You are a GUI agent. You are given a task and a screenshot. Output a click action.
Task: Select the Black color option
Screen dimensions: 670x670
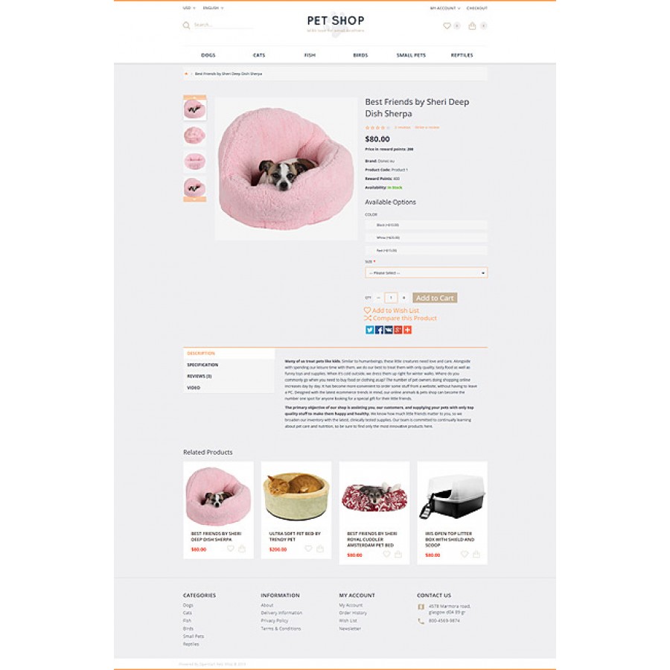(427, 225)
